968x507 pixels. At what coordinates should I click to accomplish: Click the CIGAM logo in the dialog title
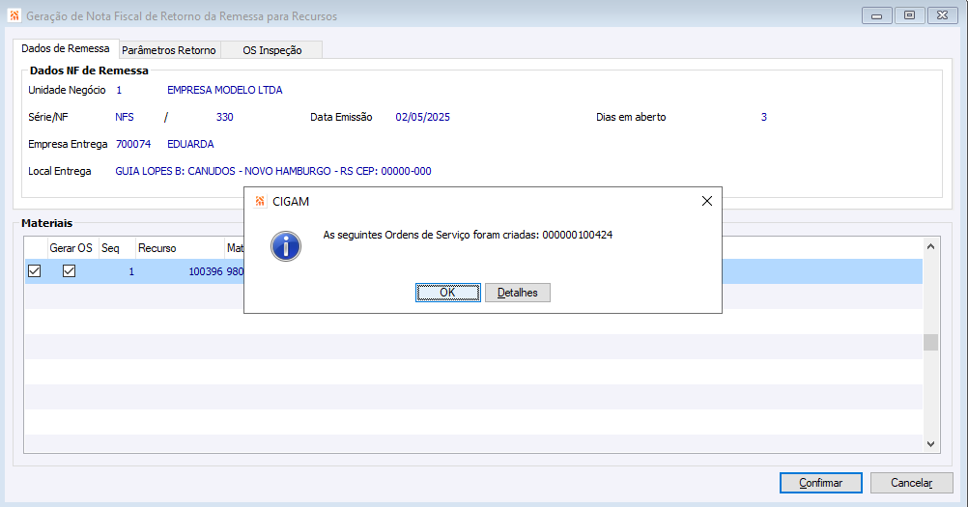[260, 201]
